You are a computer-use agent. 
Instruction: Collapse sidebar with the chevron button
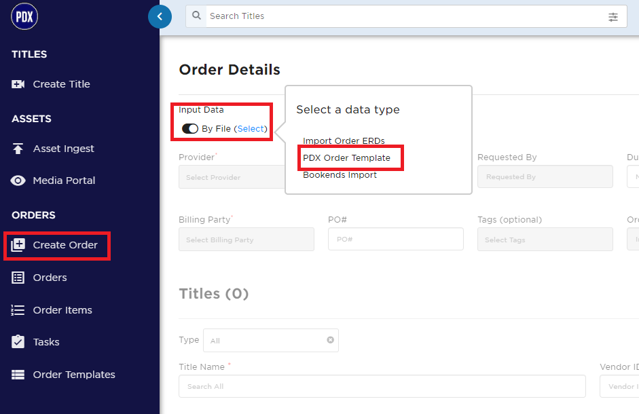coord(160,16)
